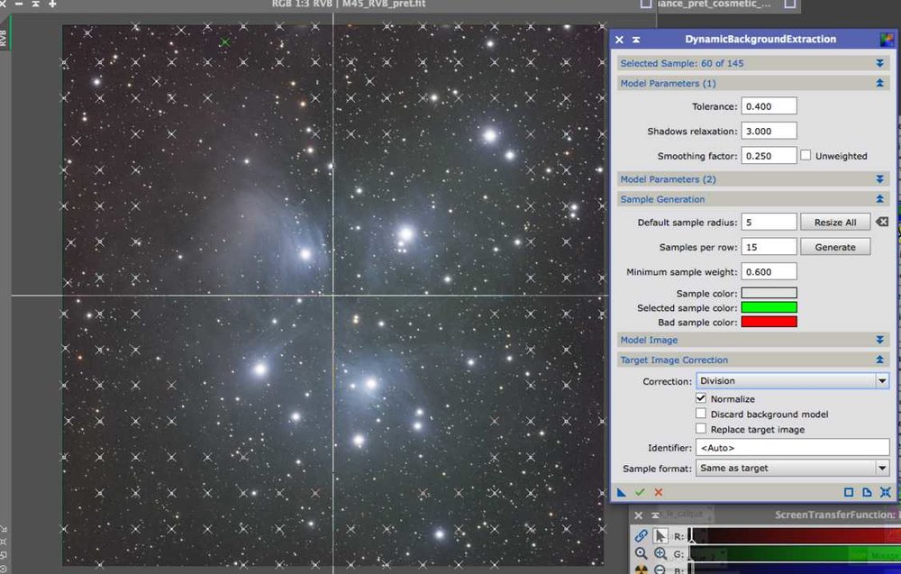The image size is (901, 574).
Task: Enable Discard background model
Action: tap(700, 414)
